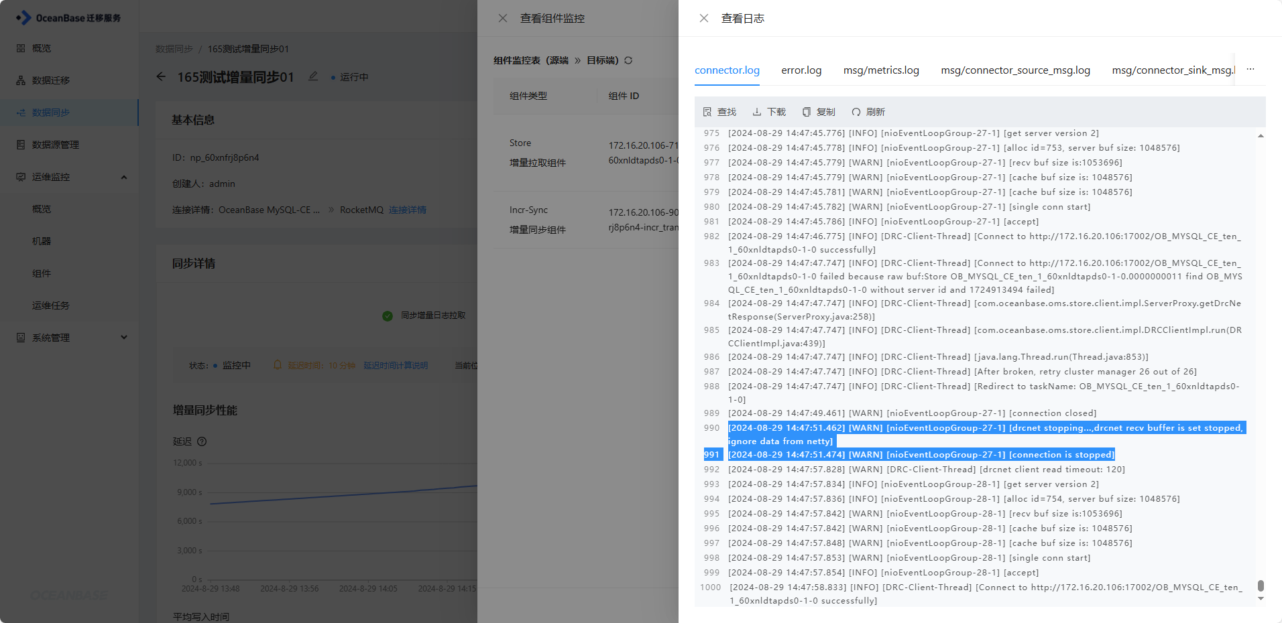Click the Incr-Sync component type cell
Image resolution: width=1282 pixels, height=623 pixels.
coord(538,220)
